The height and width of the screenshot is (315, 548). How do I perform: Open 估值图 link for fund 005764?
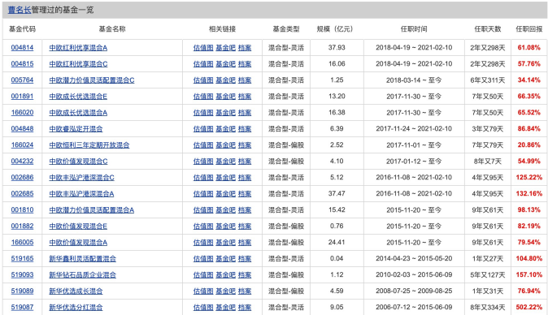pyautogui.click(x=203, y=80)
